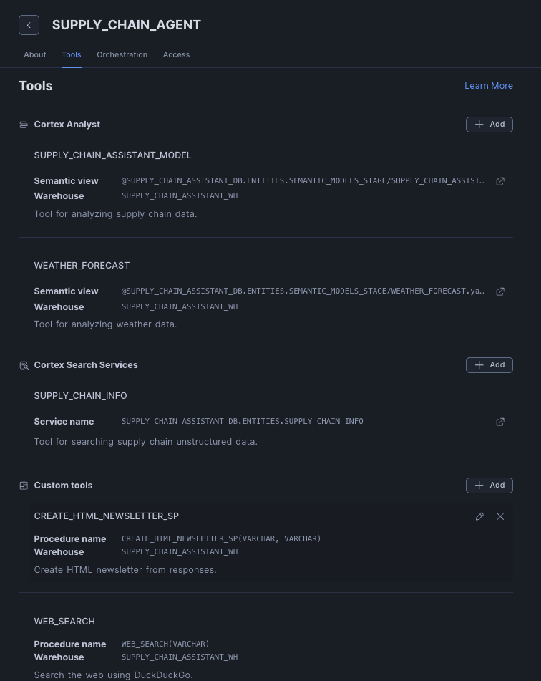This screenshot has width=541, height=681.
Task: Click the SUPPLY_CHAIN_AGENT back arrow icon
Action: click(29, 25)
